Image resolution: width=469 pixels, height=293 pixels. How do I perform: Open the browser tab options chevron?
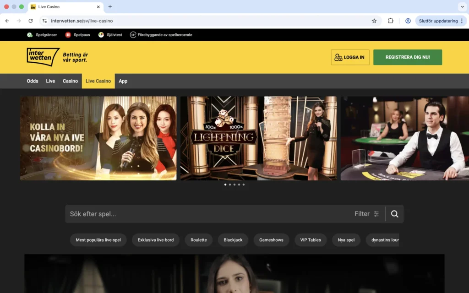point(462,6)
